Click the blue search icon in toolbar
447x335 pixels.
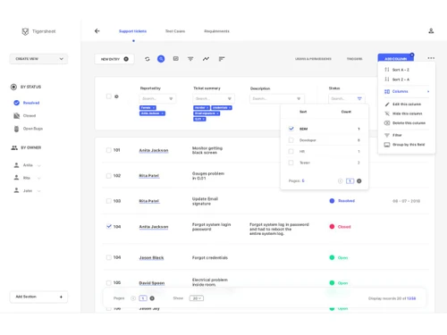point(161,59)
